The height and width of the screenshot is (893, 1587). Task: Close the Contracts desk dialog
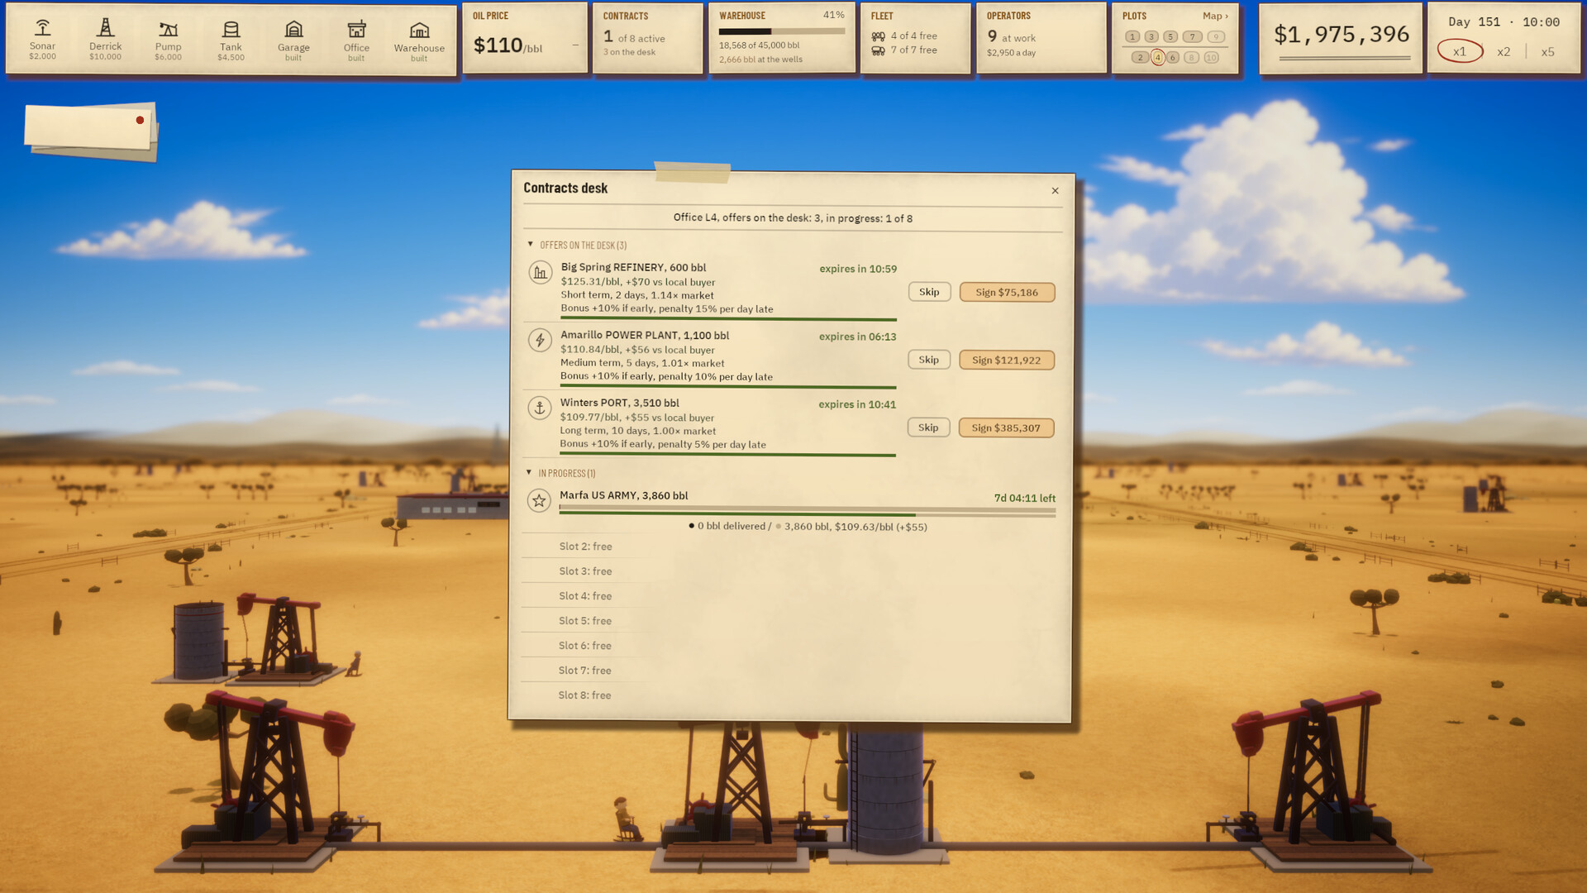pos(1055,191)
